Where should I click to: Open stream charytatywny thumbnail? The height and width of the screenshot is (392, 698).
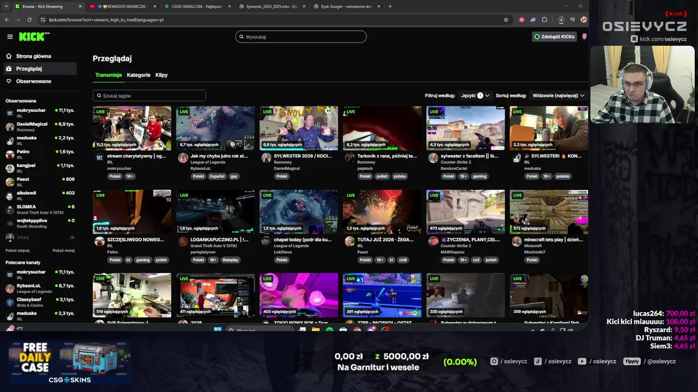tap(132, 128)
